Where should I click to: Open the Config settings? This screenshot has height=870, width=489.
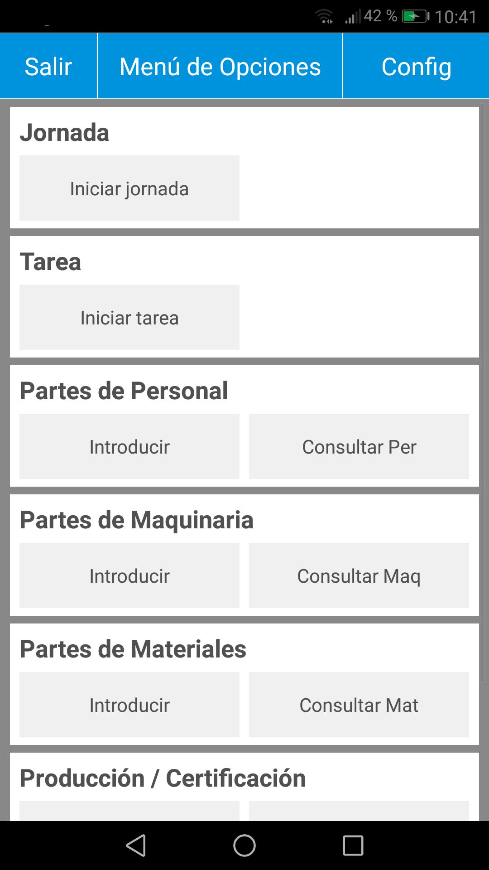(416, 66)
